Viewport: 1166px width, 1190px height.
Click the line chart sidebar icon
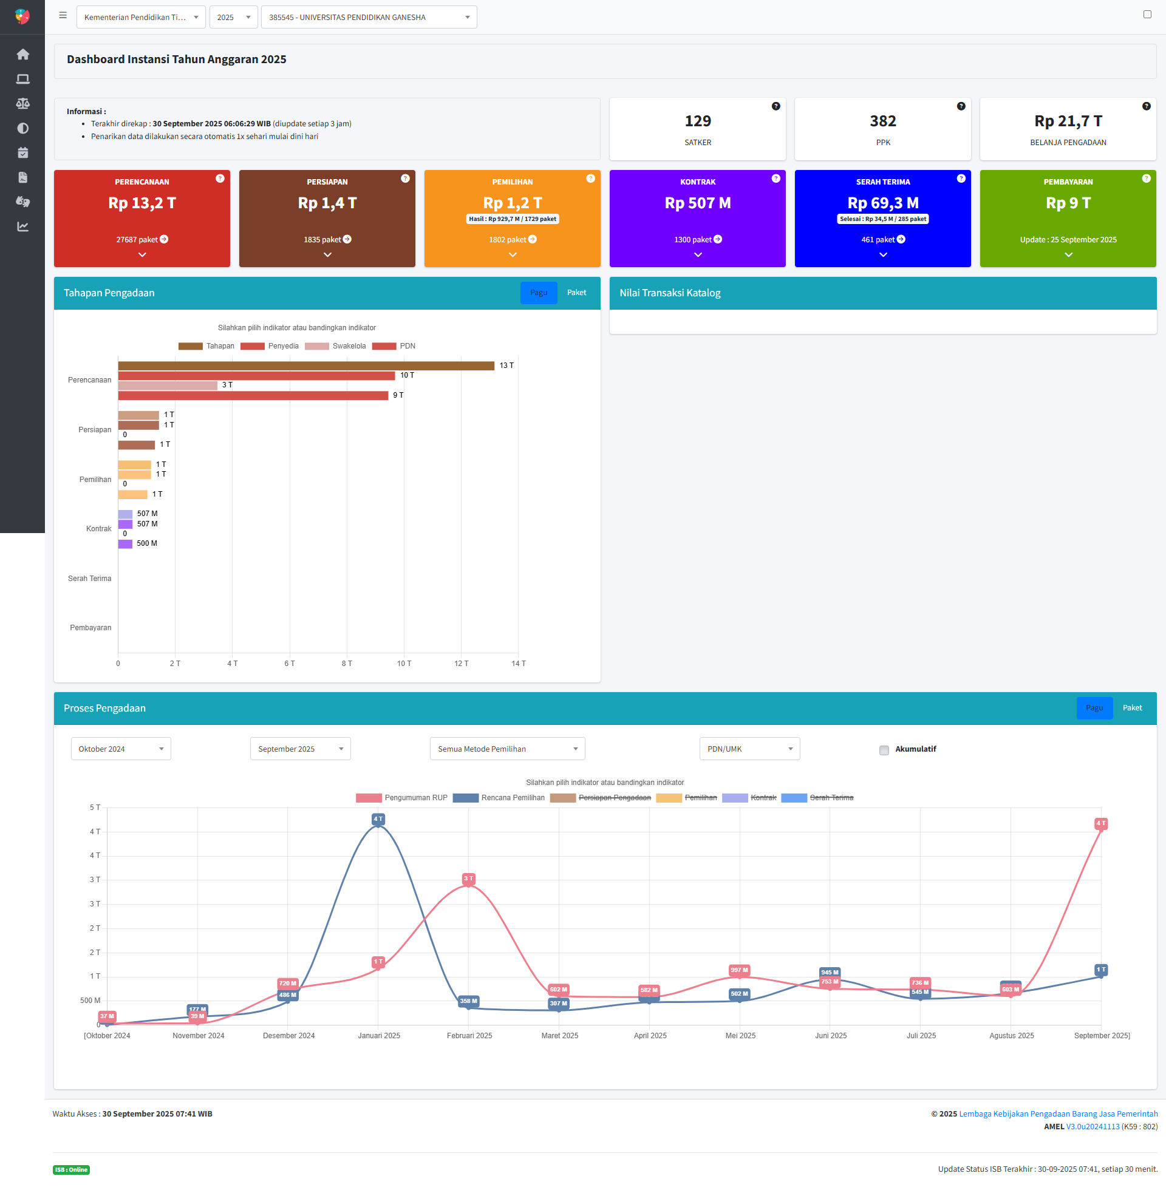(22, 226)
